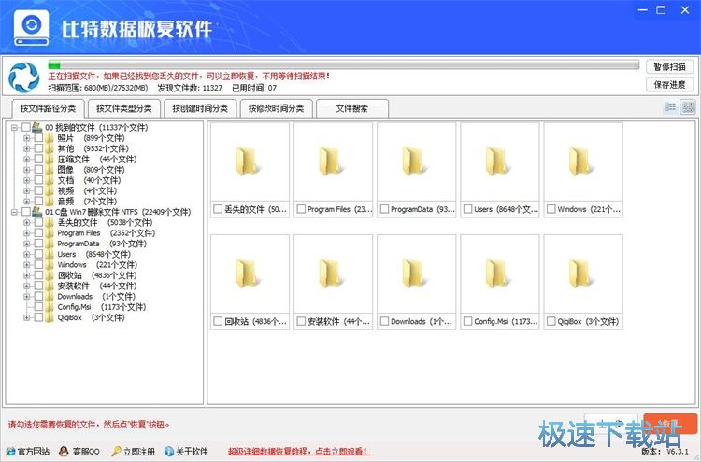Tick the 照片 tree checkbox
Viewport: 701px width, 462px height.
click(39, 138)
